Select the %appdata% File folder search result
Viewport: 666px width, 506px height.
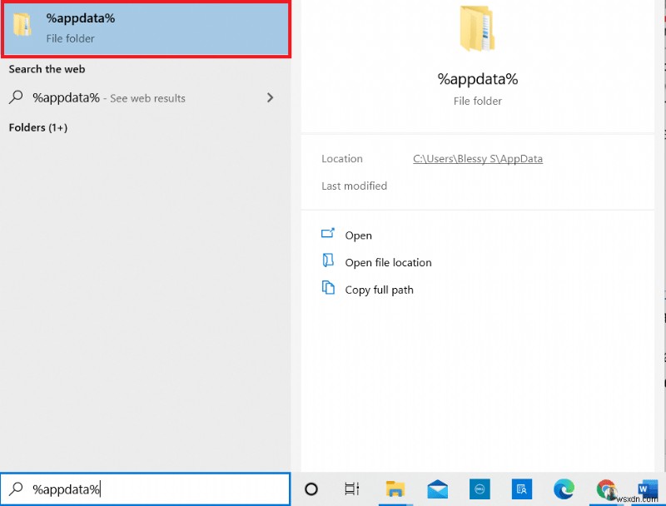(147, 27)
